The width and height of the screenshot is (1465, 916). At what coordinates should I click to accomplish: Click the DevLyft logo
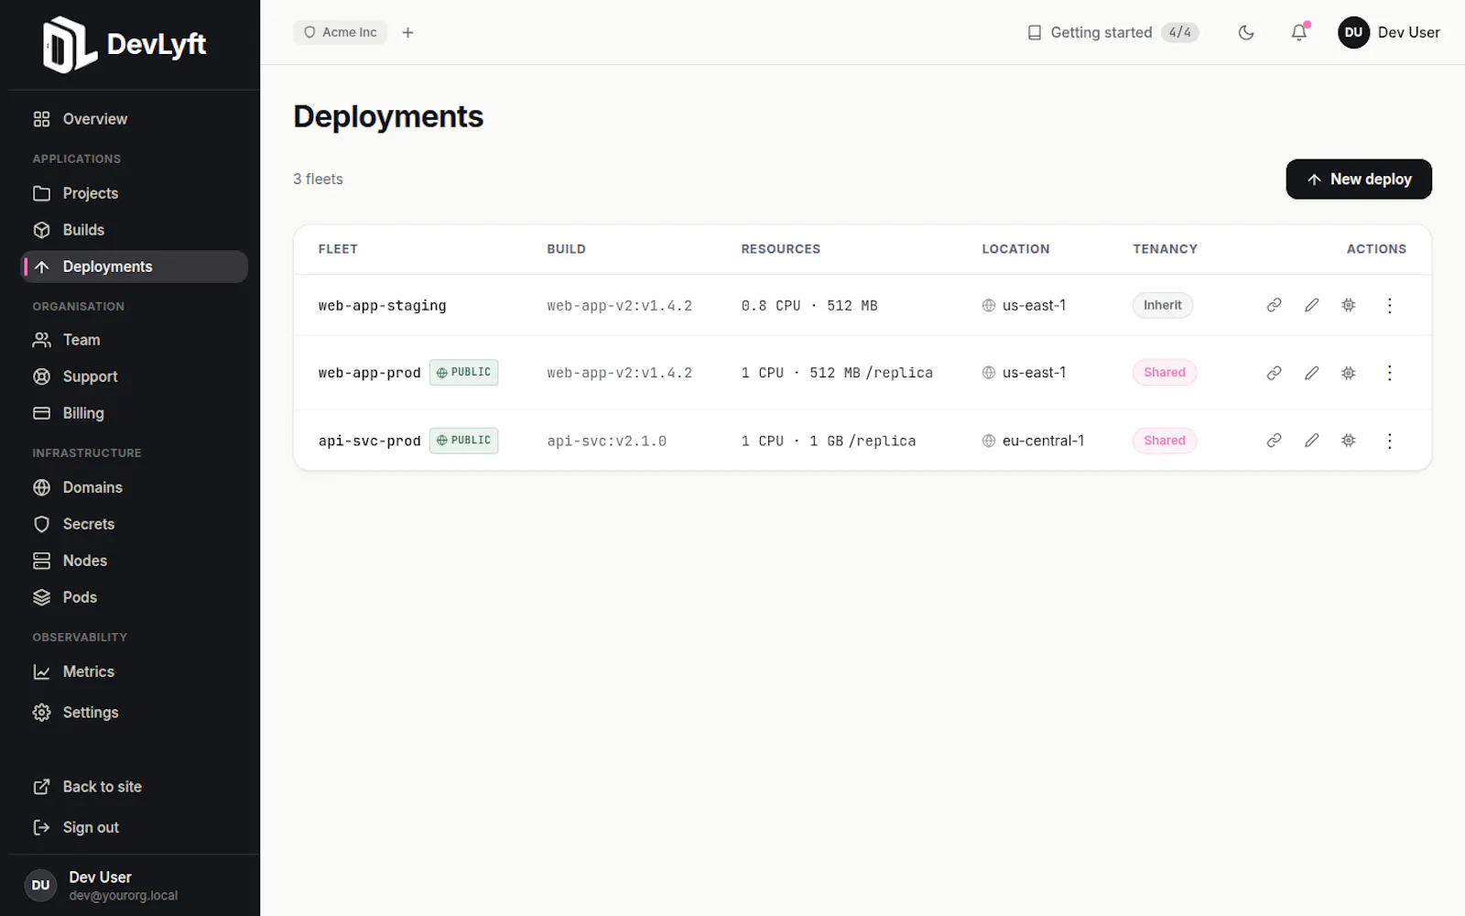point(125,44)
